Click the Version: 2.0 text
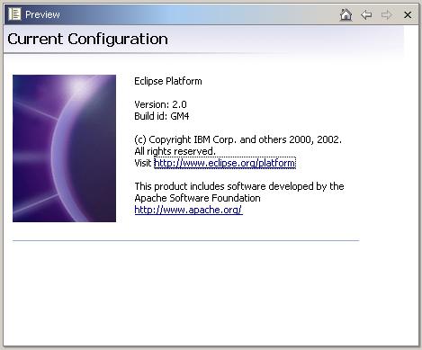This screenshot has height=350, width=422. click(x=160, y=104)
